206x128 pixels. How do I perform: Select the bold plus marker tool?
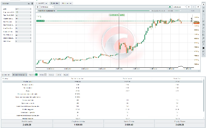[x=203, y=11]
